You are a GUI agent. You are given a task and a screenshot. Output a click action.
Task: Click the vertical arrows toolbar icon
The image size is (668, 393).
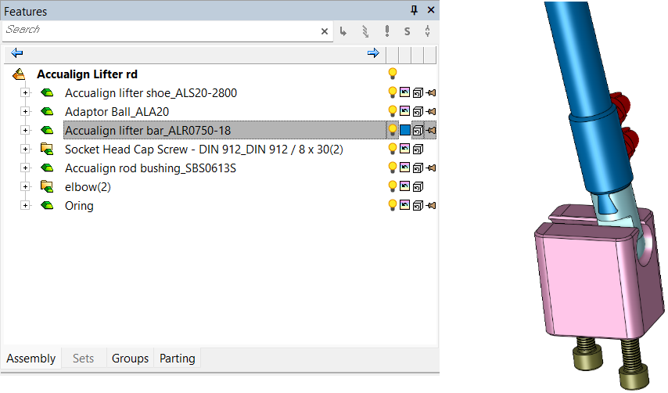coord(427,31)
